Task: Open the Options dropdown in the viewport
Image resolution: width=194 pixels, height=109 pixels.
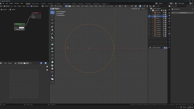Action: [x=144, y=9]
